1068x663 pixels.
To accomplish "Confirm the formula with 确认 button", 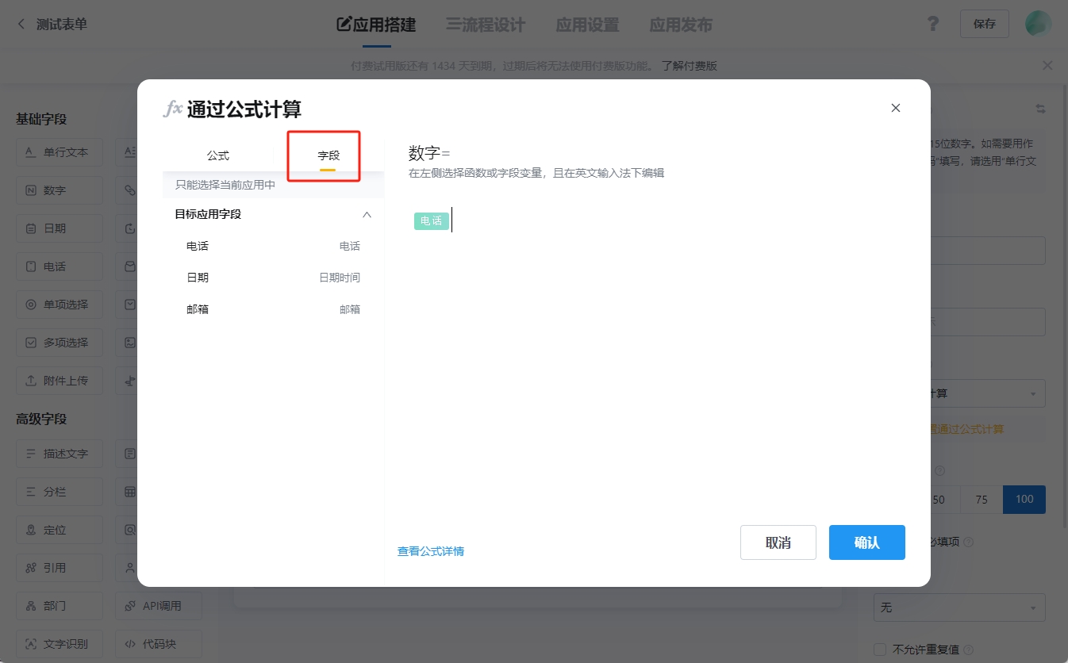I will pyautogui.click(x=866, y=542).
